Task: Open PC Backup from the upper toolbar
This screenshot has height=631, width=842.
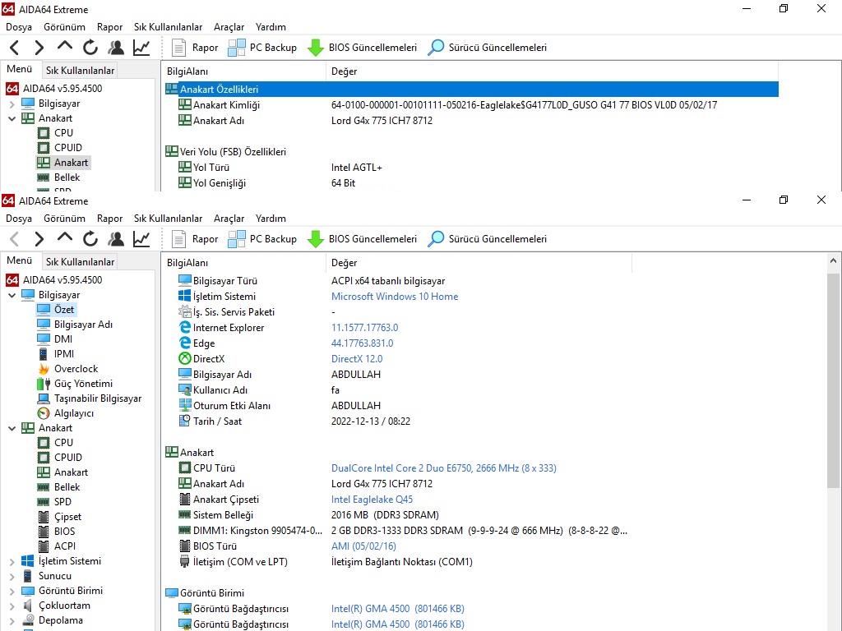Action: tap(262, 48)
